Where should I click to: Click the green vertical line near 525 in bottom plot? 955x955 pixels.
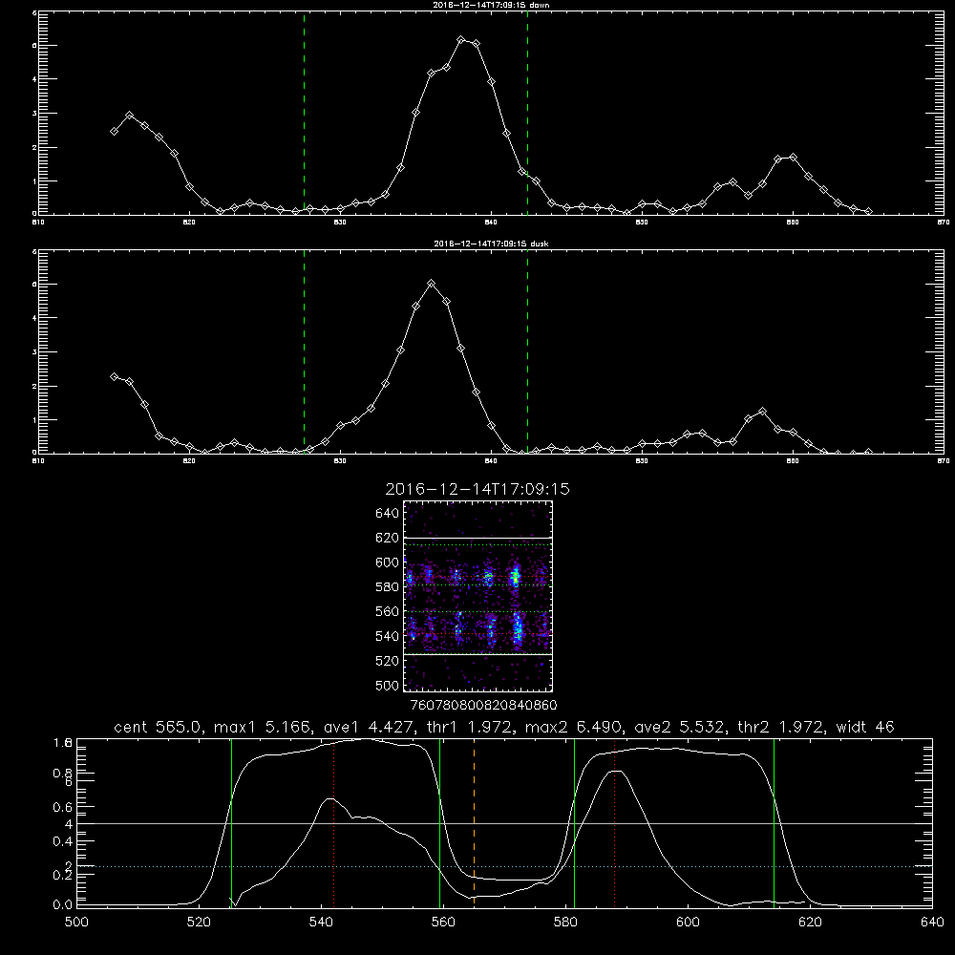click(x=231, y=823)
